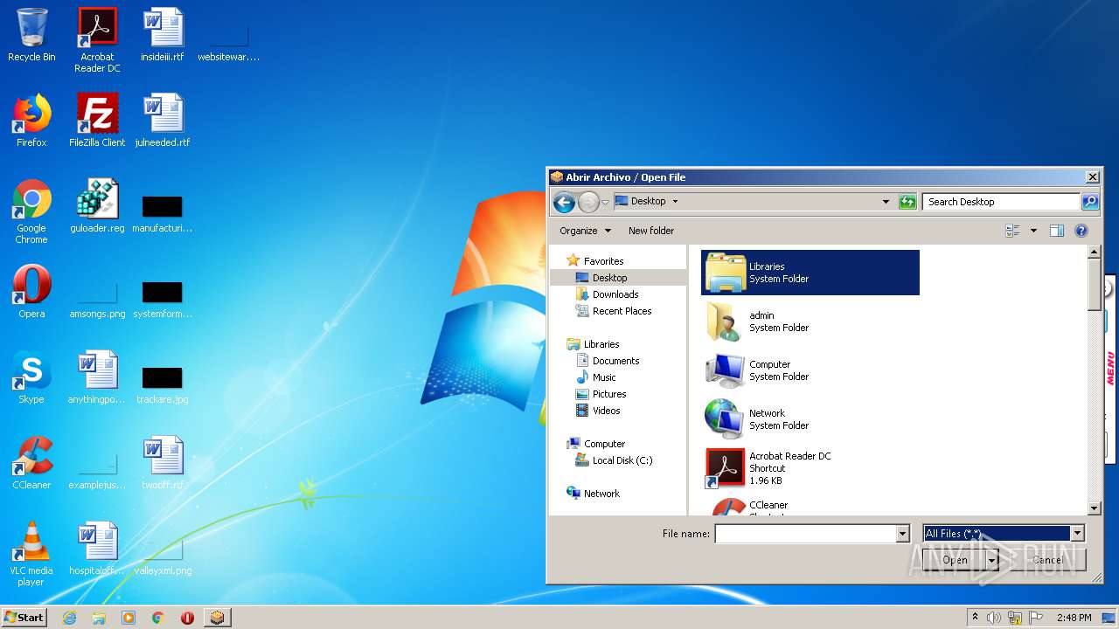The image size is (1119, 629).
Task: Select Desktop in the navigation pane
Action: pyautogui.click(x=609, y=278)
